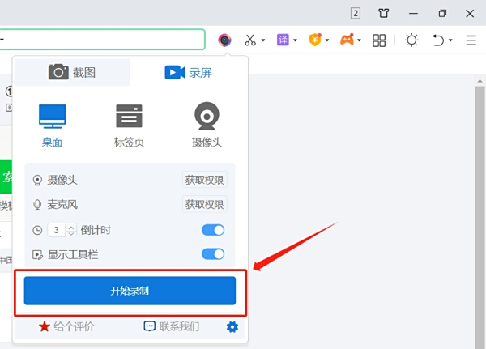Switch to the 录屏 screen recording tab

[188, 73]
